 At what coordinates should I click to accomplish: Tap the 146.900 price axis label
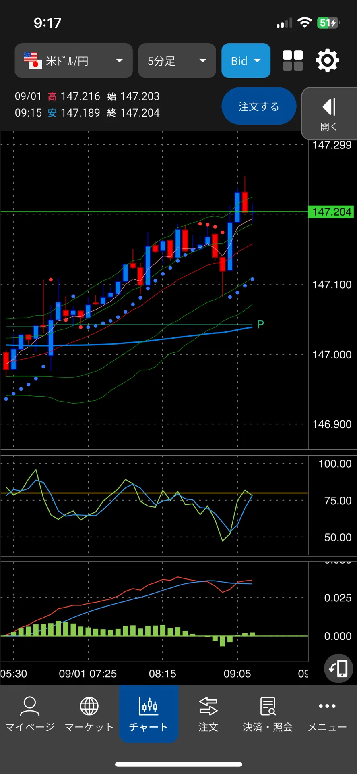(x=332, y=424)
